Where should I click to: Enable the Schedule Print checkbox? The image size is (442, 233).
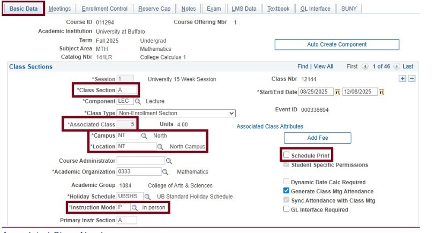[x=287, y=155]
